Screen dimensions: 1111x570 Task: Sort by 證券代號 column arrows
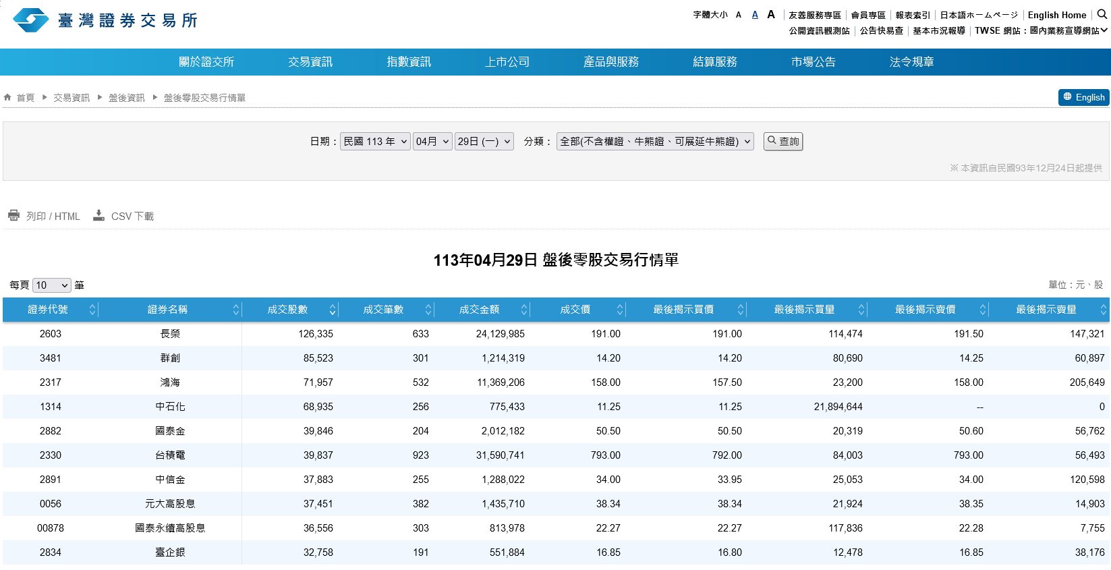tap(93, 310)
